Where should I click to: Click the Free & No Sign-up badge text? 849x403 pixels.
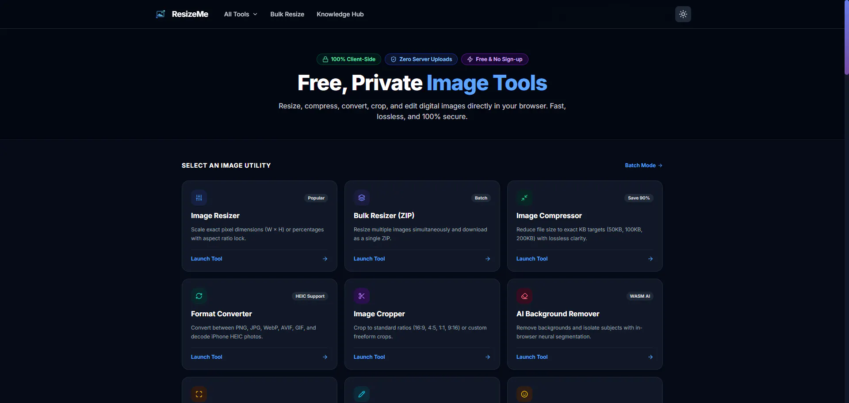(499, 59)
